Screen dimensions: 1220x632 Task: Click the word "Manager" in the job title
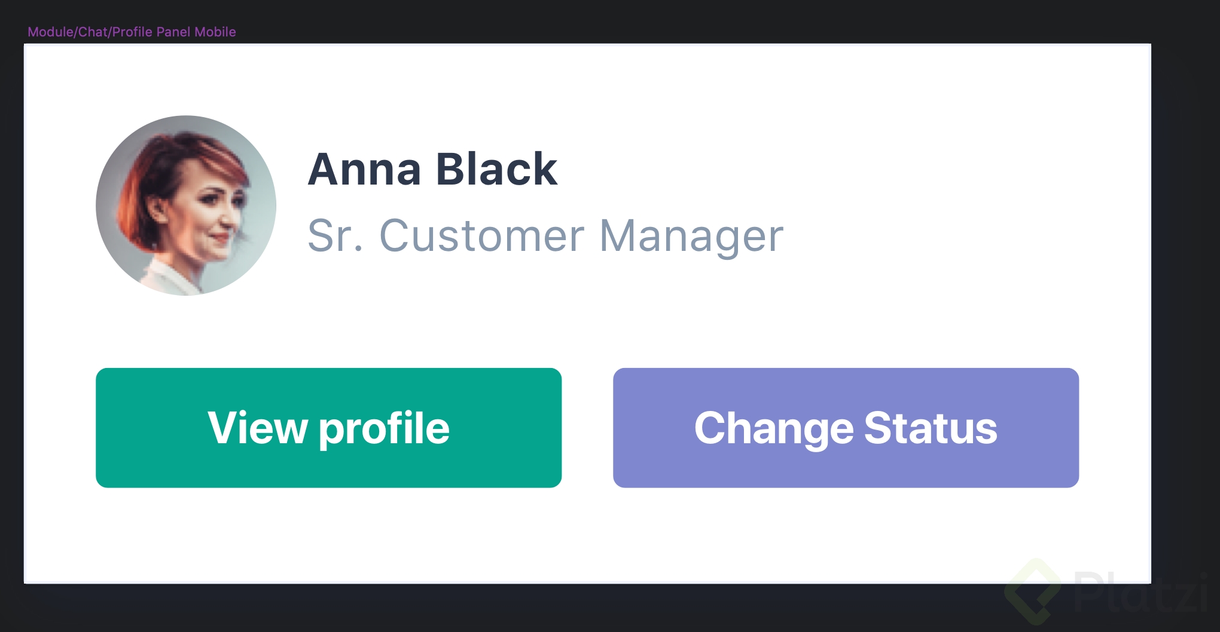(691, 235)
